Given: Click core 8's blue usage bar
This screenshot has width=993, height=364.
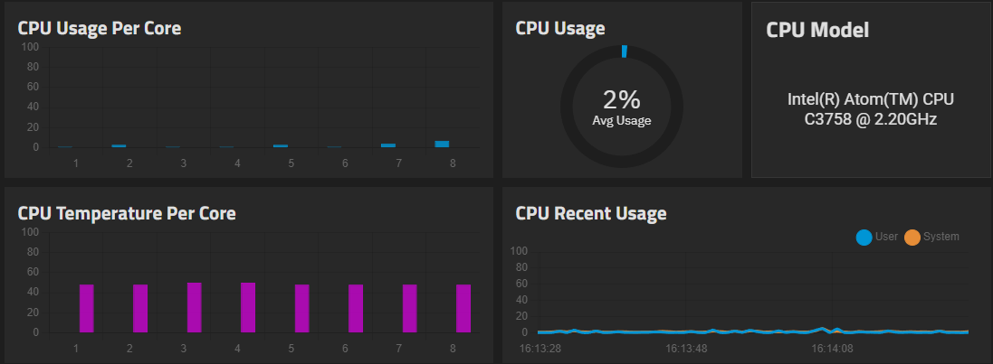Looking at the screenshot, I should [x=442, y=144].
